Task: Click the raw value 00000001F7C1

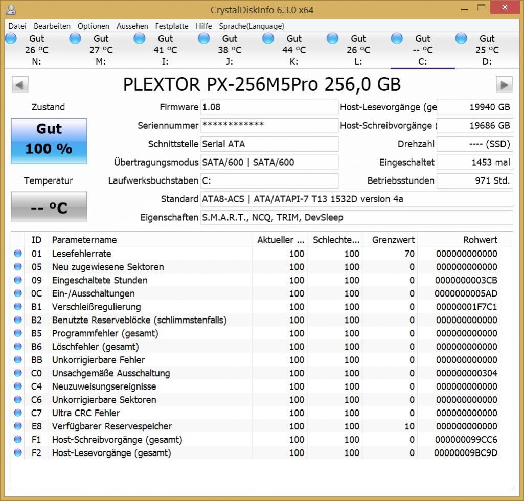Action: (x=467, y=307)
